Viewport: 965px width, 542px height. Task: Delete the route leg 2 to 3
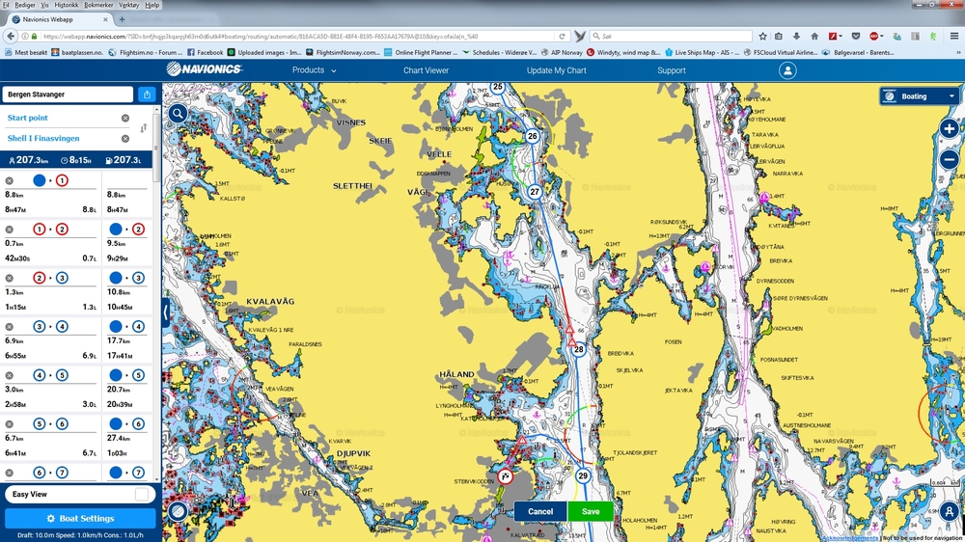click(10, 278)
